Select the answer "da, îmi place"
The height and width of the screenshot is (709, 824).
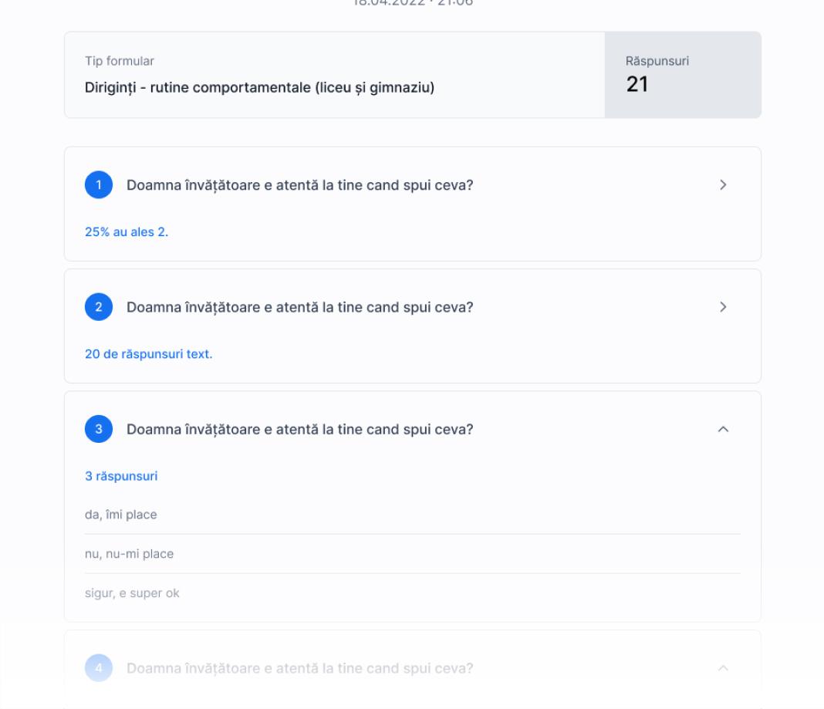[121, 515]
